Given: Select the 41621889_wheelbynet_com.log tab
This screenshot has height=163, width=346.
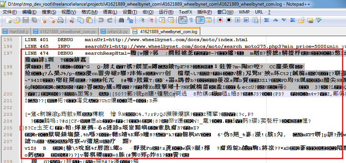Looking at the screenshot, I should (166, 32).
